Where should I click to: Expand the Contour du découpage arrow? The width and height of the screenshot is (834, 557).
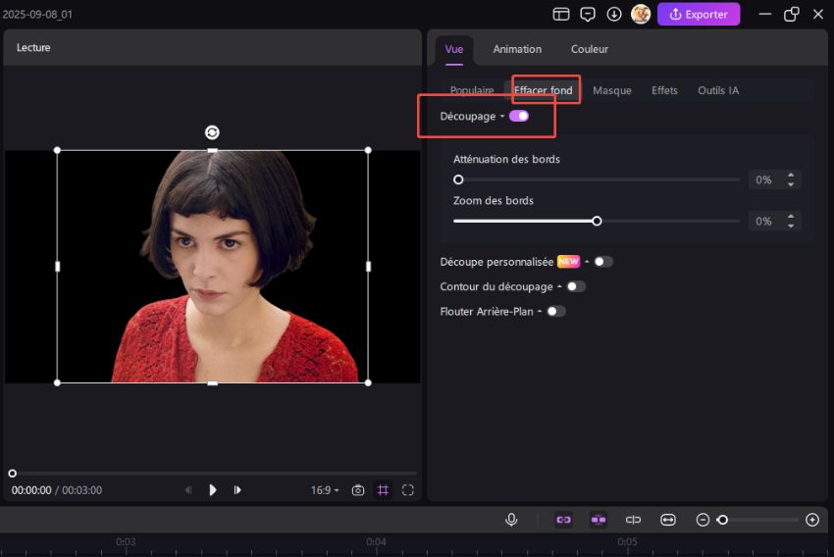pyautogui.click(x=559, y=286)
